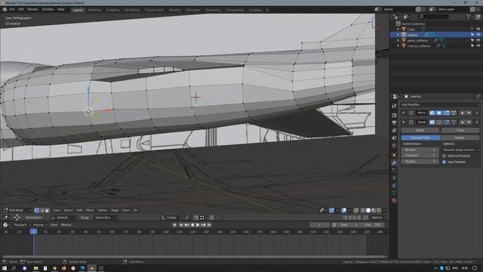Collapse the Mirror modifier panel
Viewport: 483px width, 272px height.
point(404,113)
